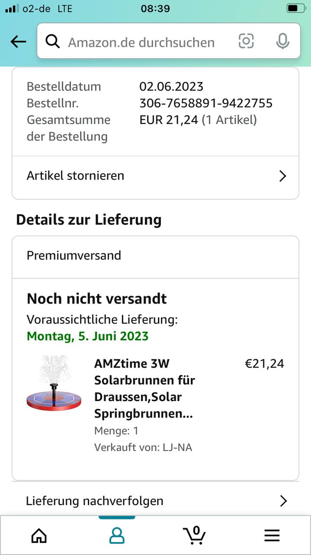Viewport: 311px width, 555px height.
Task: Tap the battery indicator in status bar
Action: click(x=295, y=8)
